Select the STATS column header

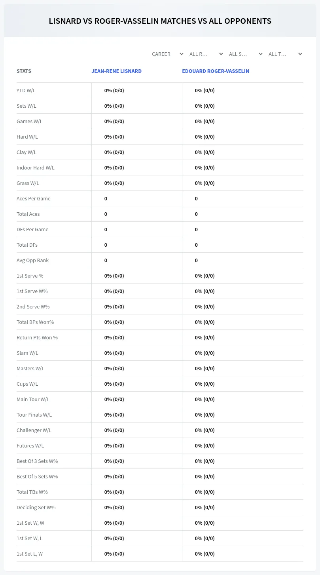click(x=24, y=71)
